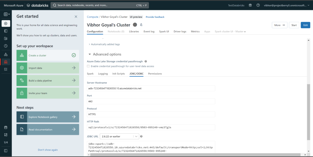Image resolution: width=313 pixels, height=157 pixels.
Task: Click the Provide feedback link
Action: pyautogui.click(x=155, y=17)
